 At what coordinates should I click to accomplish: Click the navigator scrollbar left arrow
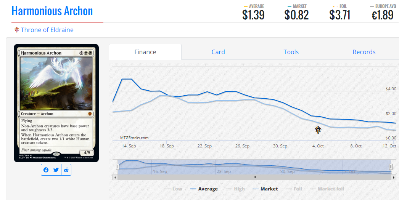[115, 177]
